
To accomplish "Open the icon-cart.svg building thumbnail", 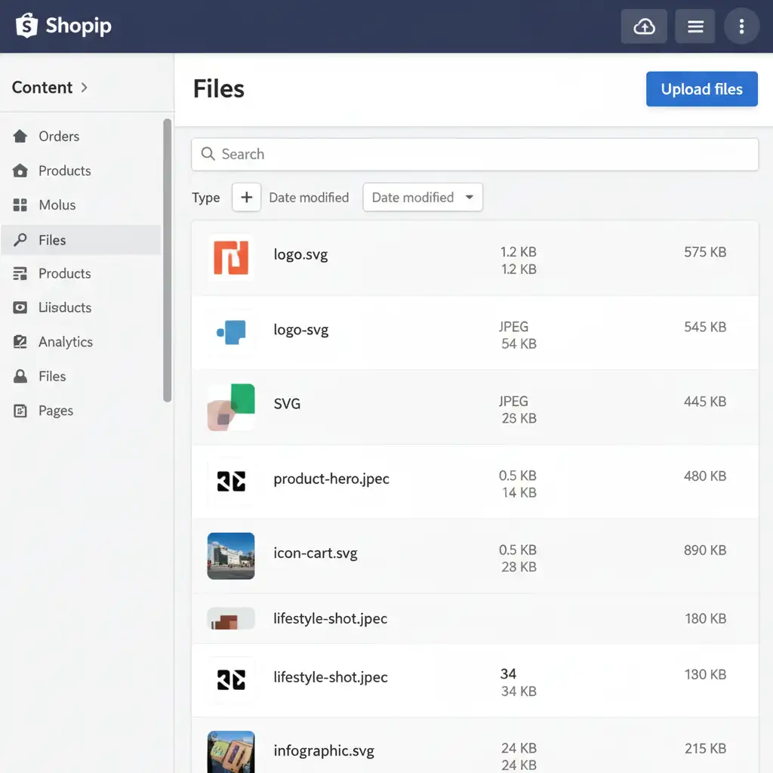I will [231, 556].
